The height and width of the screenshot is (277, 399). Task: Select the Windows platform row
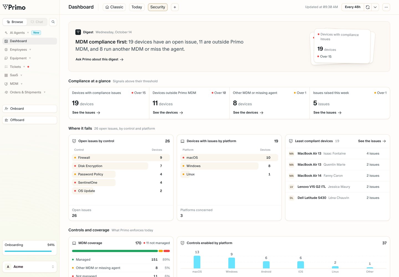tap(229, 166)
